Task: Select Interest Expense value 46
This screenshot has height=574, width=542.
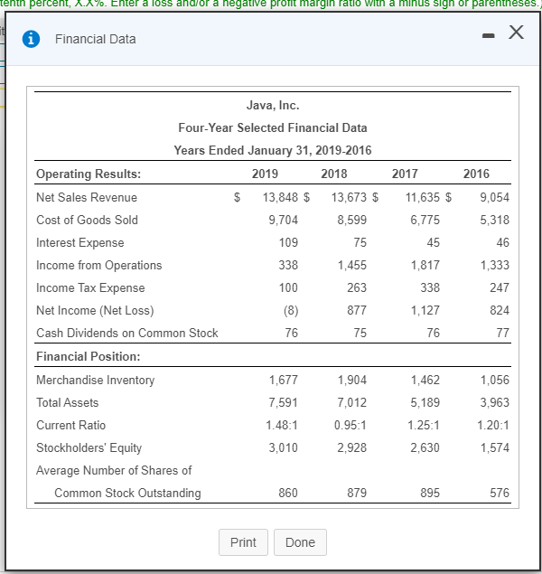Action: pos(503,242)
